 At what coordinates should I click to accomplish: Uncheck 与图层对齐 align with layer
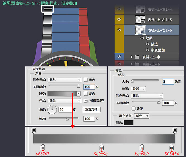[86, 101]
